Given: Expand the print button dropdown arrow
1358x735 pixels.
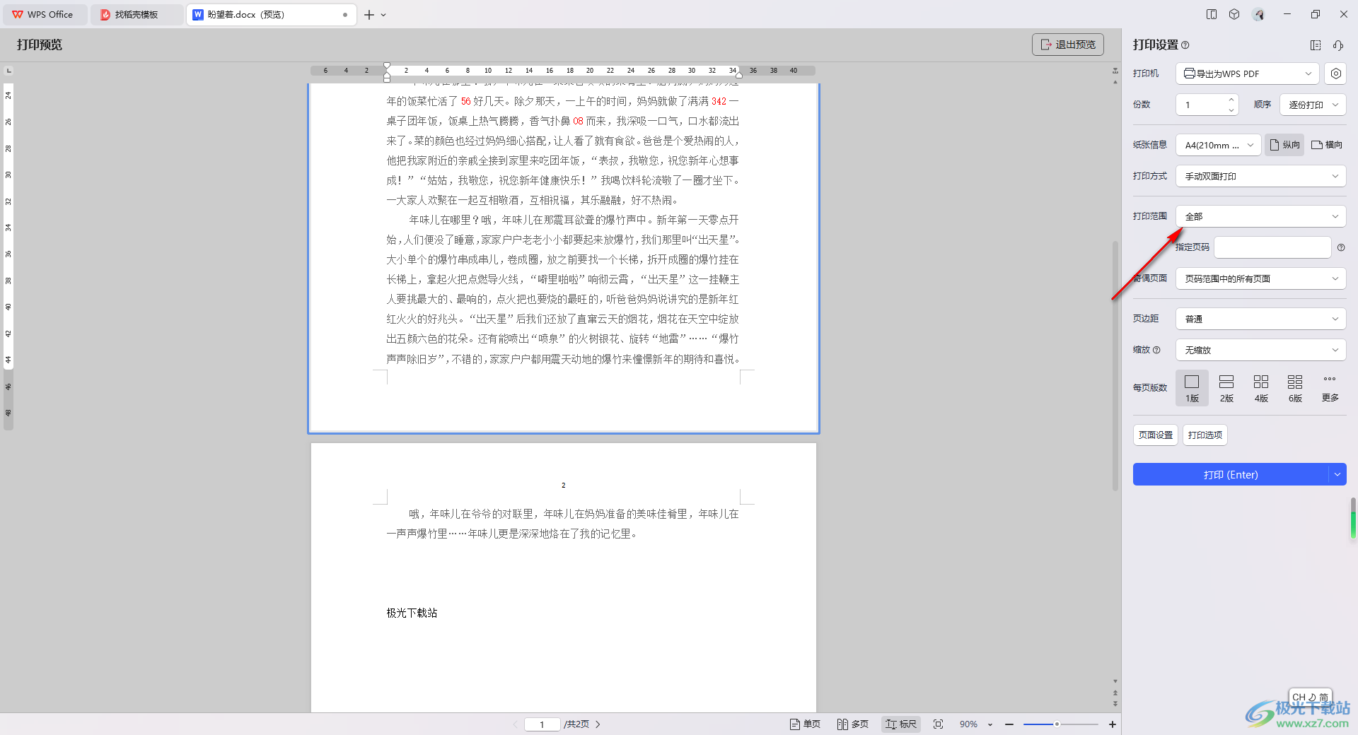Looking at the screenshot, I should coord(1337,474).
